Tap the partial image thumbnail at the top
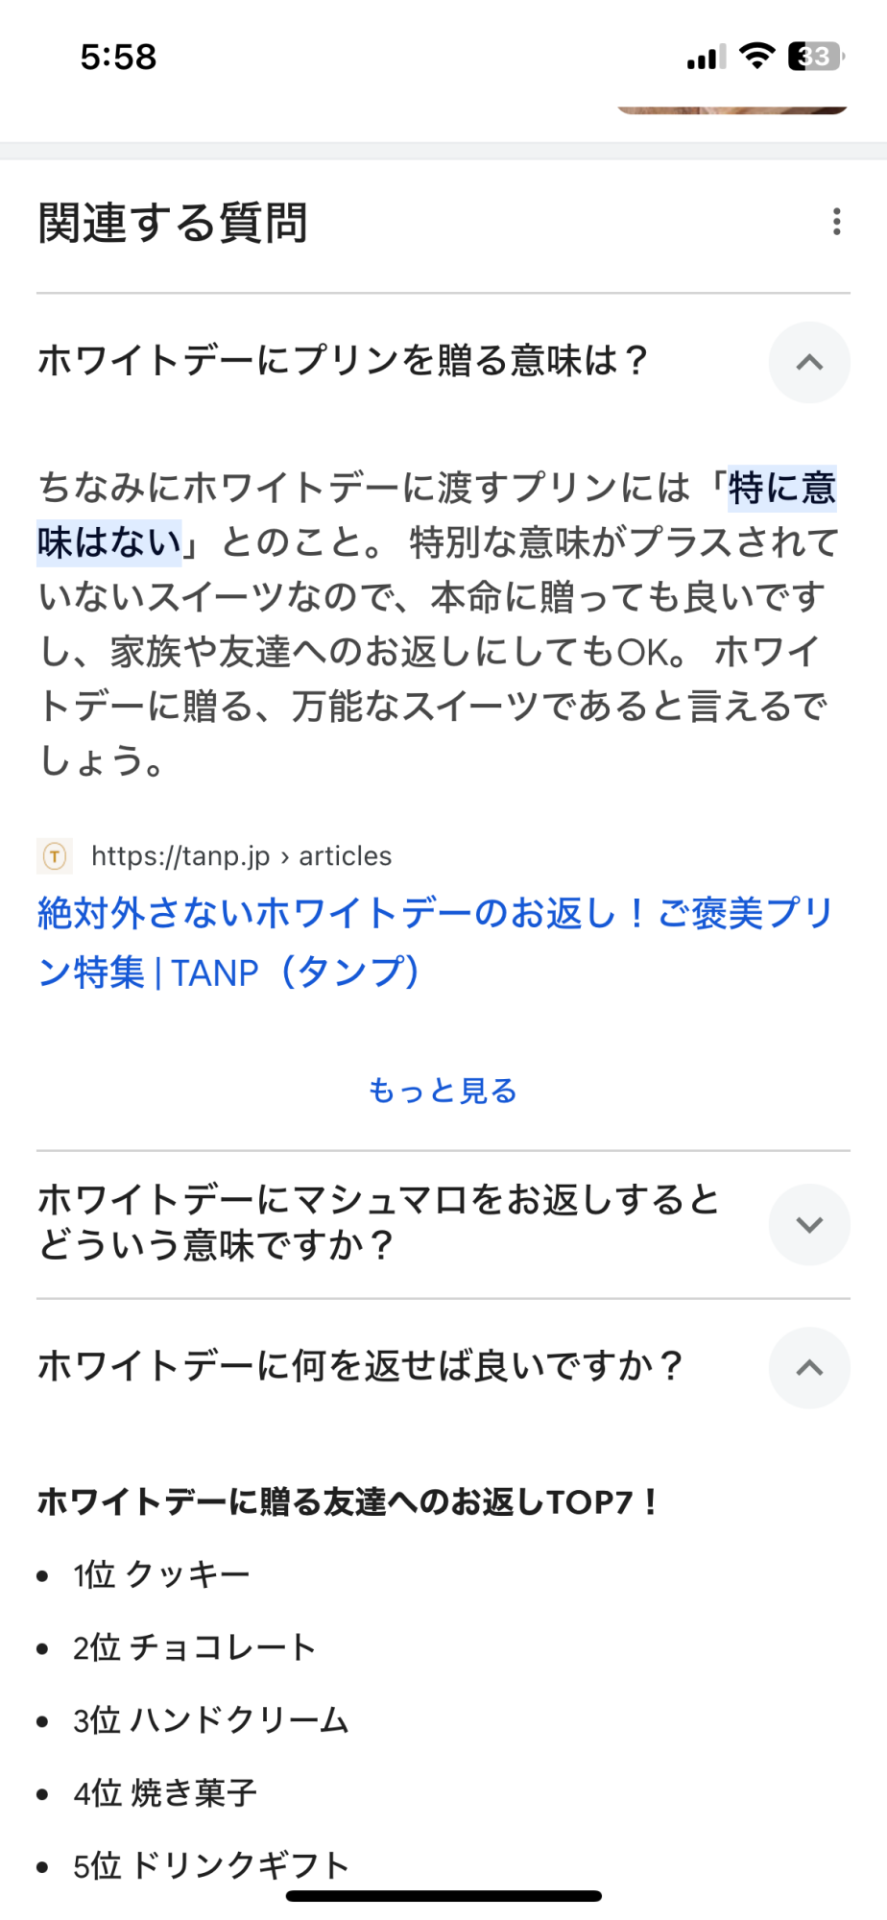This screenshot has height=1920, width=887. (x=731, y=110)
